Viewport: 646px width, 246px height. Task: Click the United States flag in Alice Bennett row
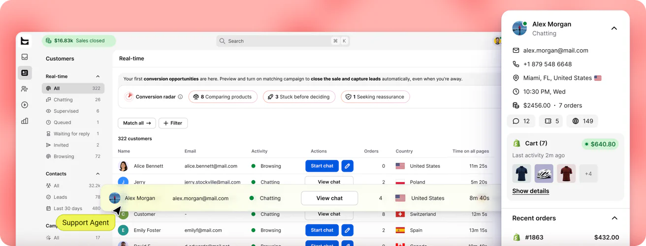(400, 166)
